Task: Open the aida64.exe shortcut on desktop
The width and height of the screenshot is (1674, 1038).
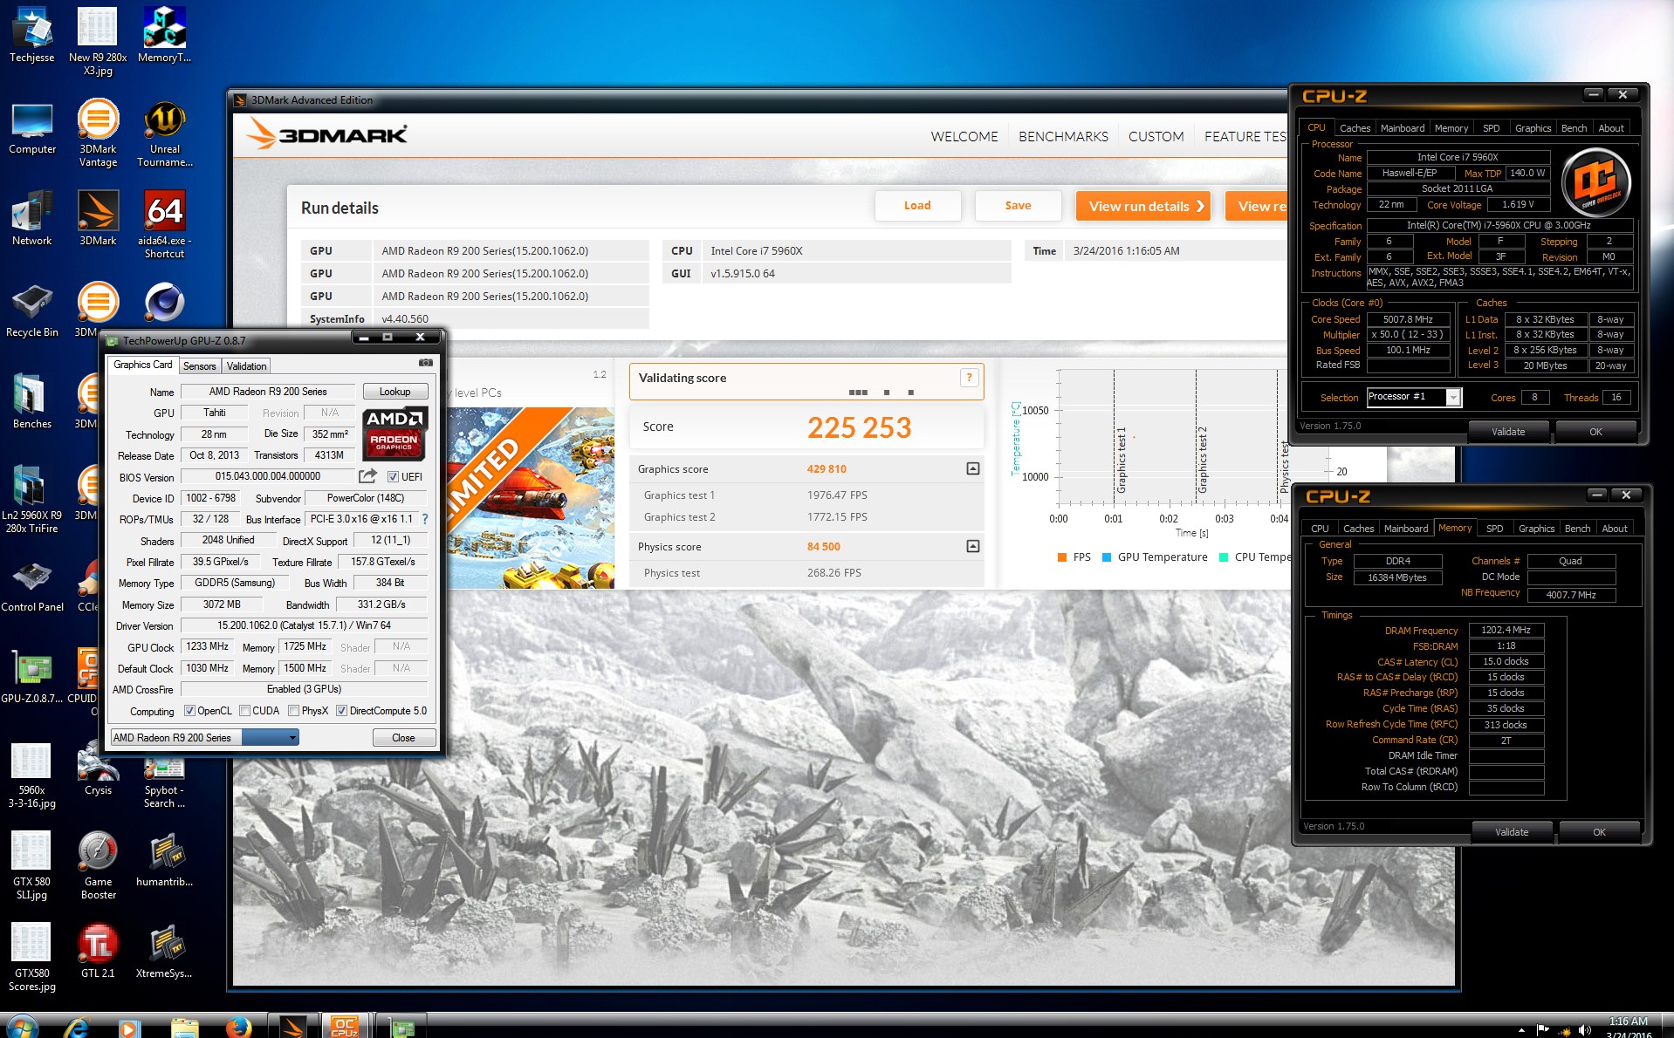Action: 164,224
